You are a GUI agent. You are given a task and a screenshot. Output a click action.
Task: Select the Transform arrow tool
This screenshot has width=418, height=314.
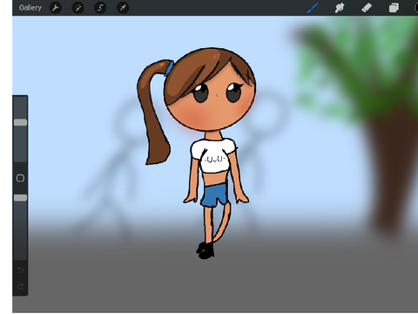123,8
